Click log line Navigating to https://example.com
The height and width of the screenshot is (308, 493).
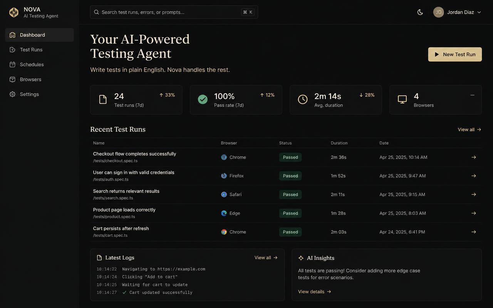151,269
